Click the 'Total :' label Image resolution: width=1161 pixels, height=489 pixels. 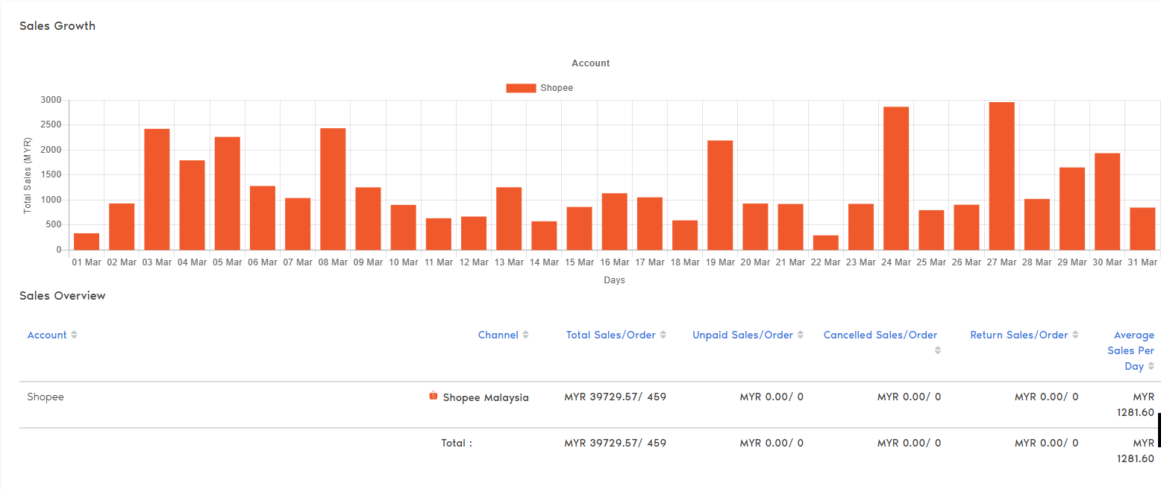457,443
